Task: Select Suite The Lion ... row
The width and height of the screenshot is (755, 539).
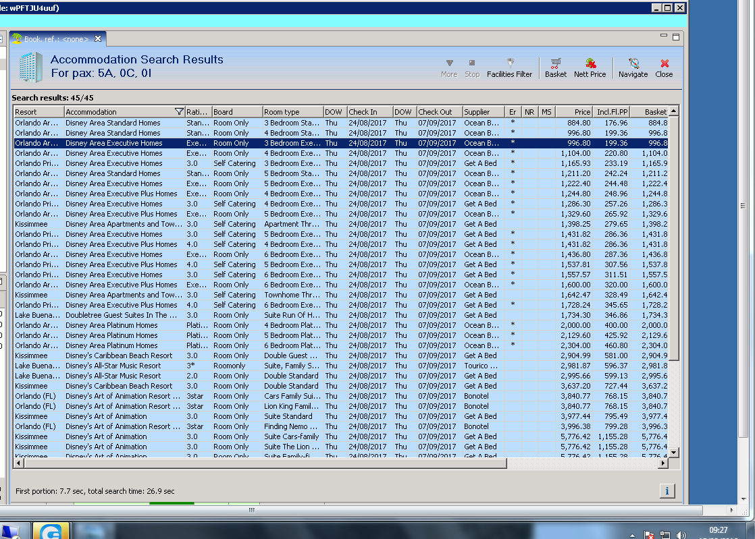Action: (341, 446)
